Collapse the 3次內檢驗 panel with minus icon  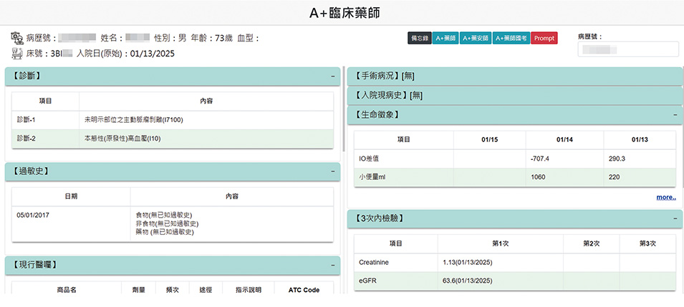(674, 216)
